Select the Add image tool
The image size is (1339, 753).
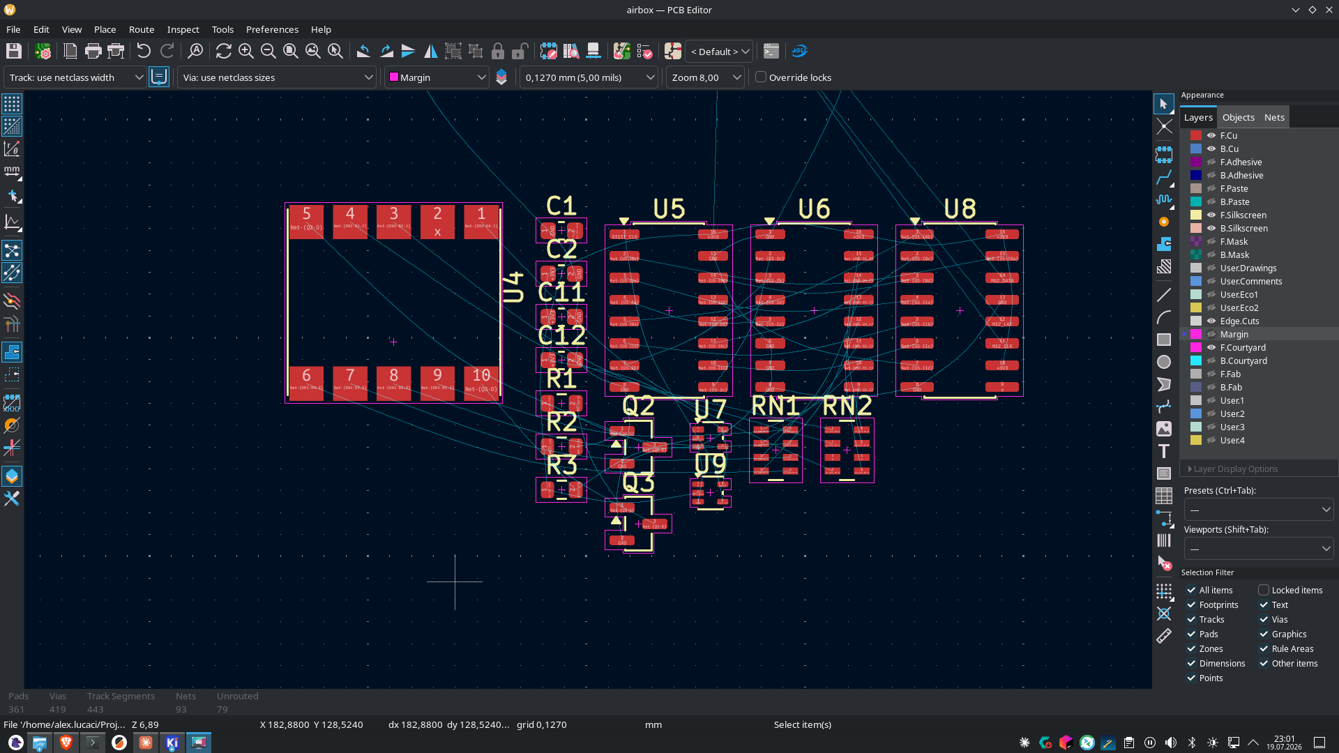[1164, 429]
